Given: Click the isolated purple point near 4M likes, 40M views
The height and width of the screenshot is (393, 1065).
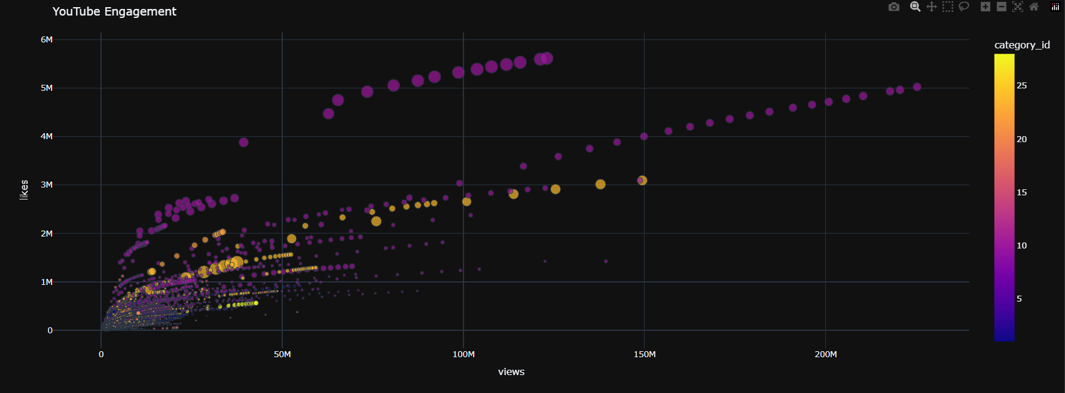Looking at the screenshot, I should click(243, 142).
